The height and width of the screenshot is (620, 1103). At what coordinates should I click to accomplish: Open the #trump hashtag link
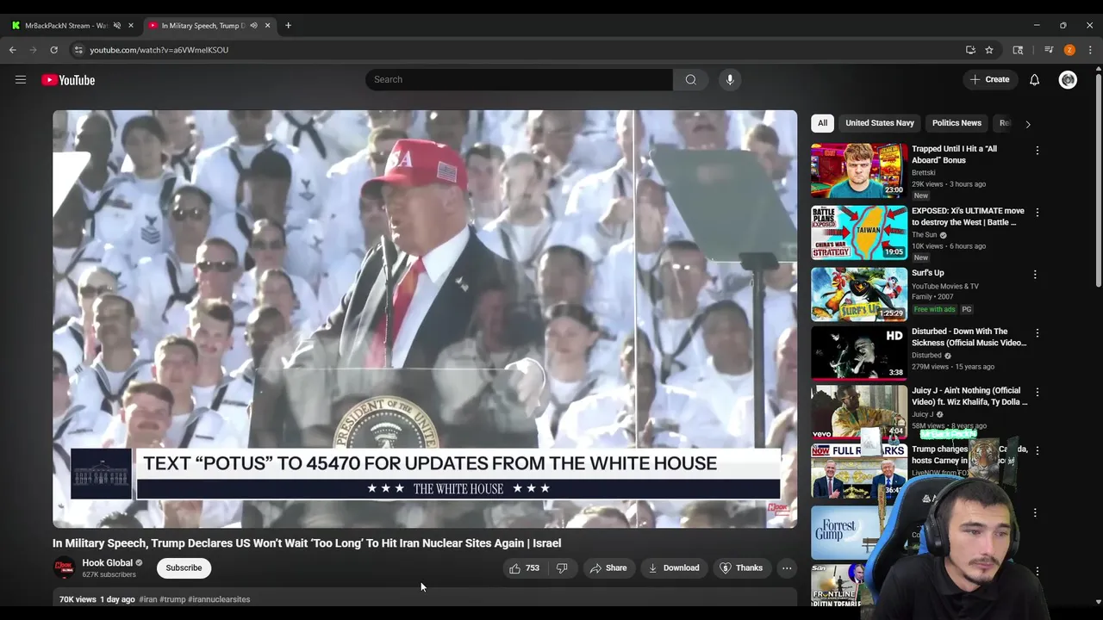(172, 599)
